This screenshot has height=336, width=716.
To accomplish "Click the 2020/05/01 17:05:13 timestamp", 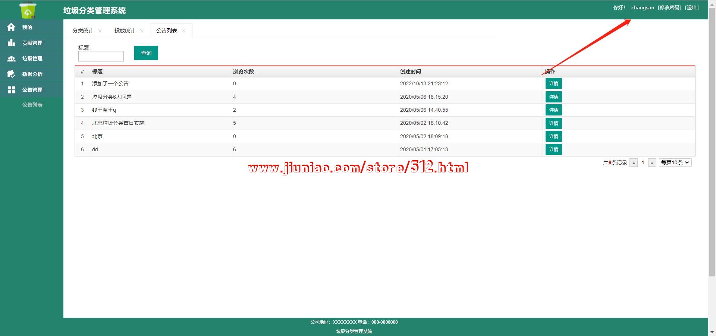I will pos(424,149).
